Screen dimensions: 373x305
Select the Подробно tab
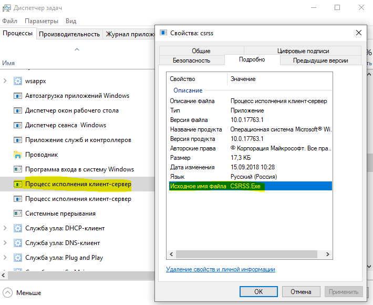click(252, 59)
